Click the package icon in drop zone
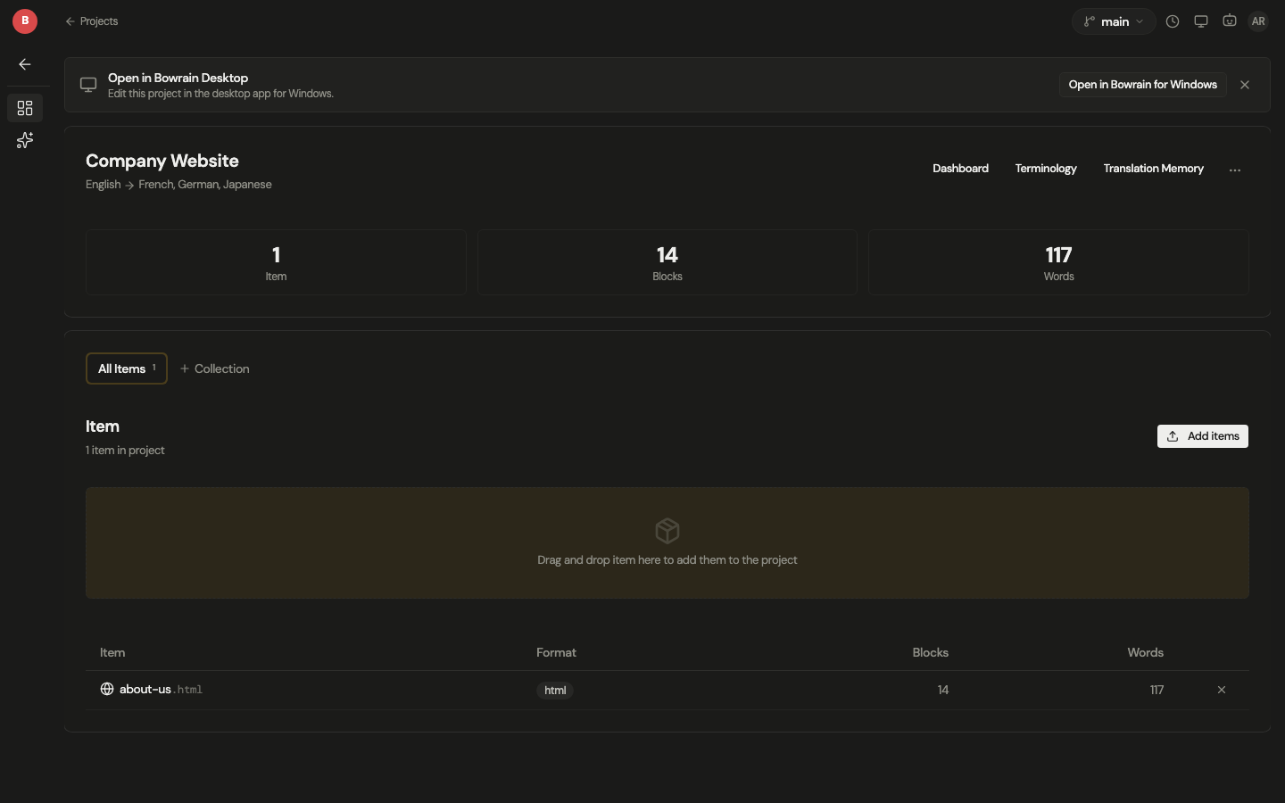The width and height of the screenshot is (1285, 803). click(667, 531)
